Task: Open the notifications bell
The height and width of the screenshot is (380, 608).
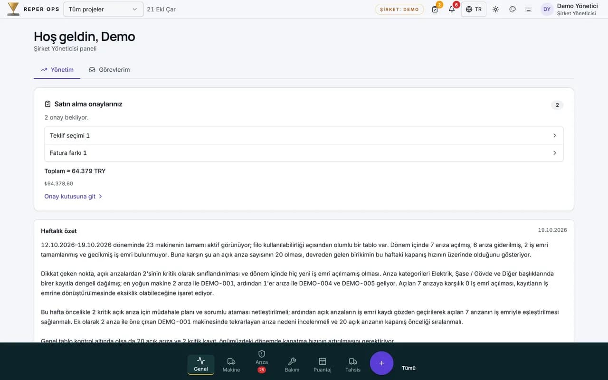Action: click(x=452, y=9)
